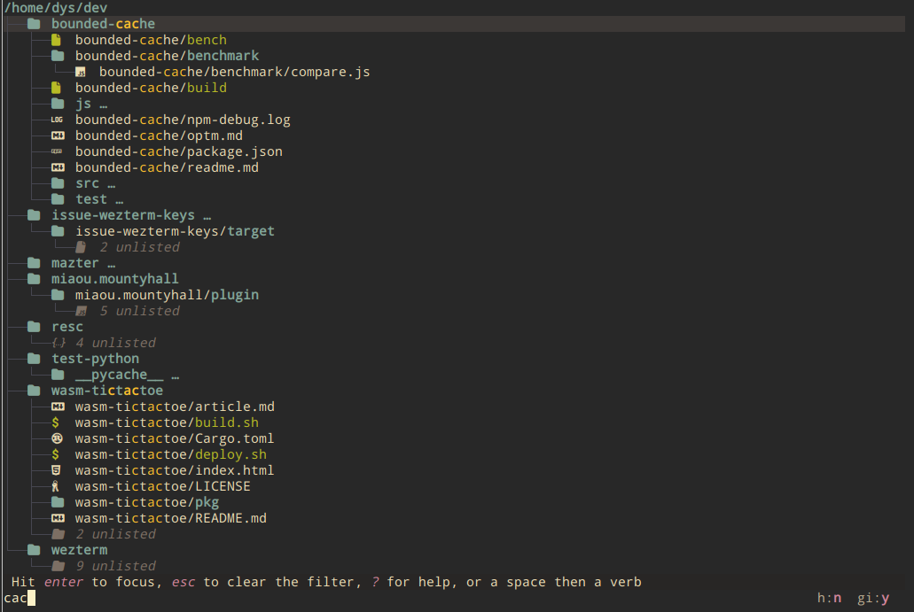Click the dollar icon beside build.sh

(57, 422)
